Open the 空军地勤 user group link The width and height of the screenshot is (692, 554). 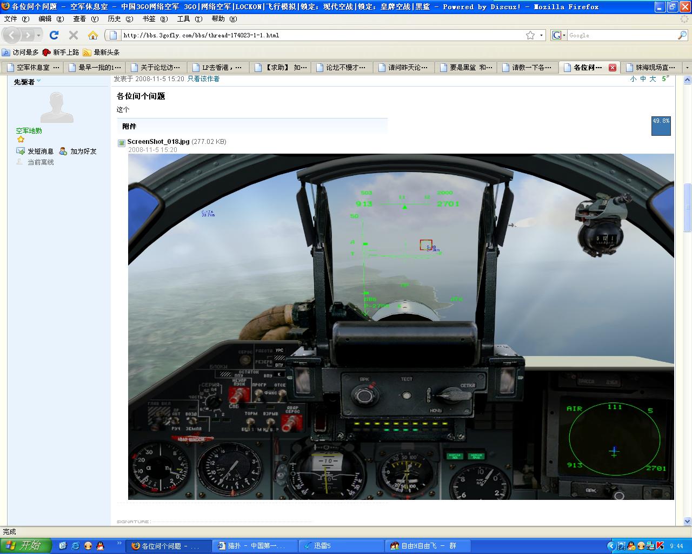coord(29,131)
